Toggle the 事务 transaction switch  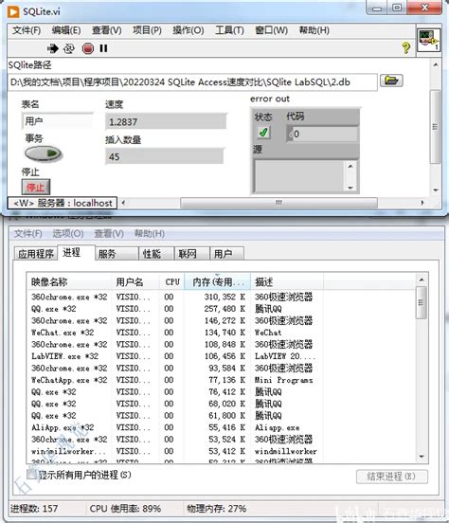43,153
